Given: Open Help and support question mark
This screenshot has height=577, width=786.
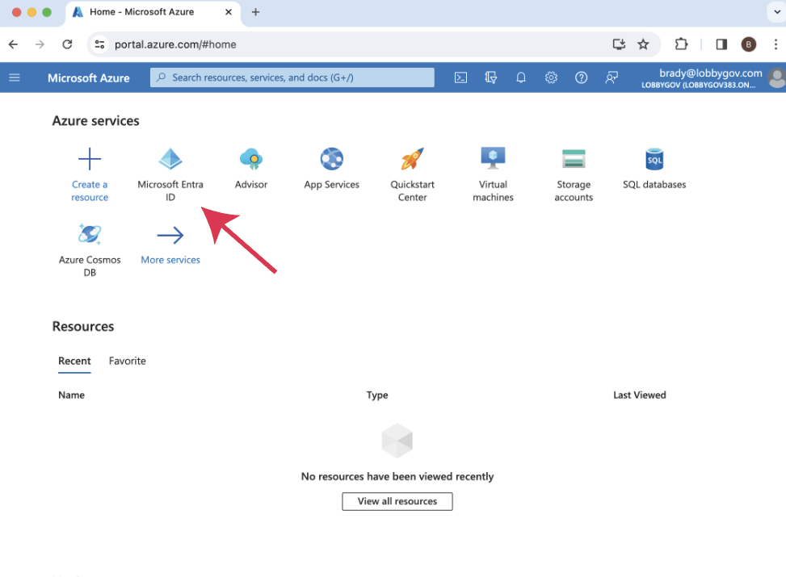Looking at the screenshot, I should (x=582, y=77).
